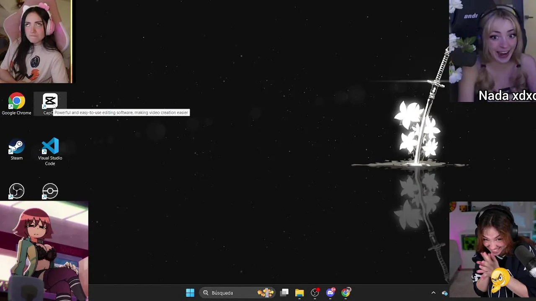Select the Steam desktop shortcut
This screenshot has height=301, width=536.
pos(16,150)
